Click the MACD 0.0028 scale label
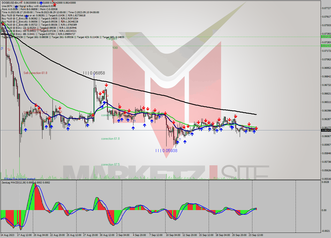The image size is (331, 238). pos(326,182)
